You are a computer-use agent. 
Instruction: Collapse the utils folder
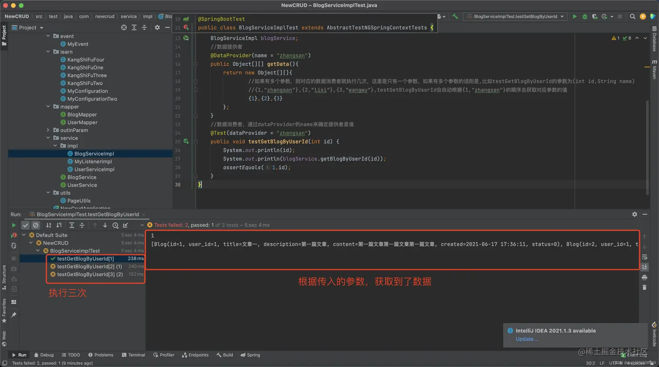tap(48, 193)
